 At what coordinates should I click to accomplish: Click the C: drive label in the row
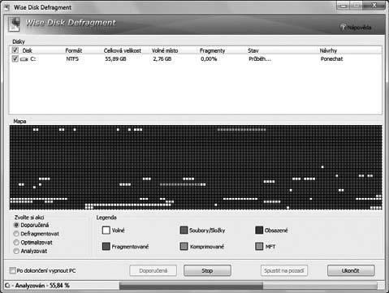pyautogui.click(x=32, y=58)
